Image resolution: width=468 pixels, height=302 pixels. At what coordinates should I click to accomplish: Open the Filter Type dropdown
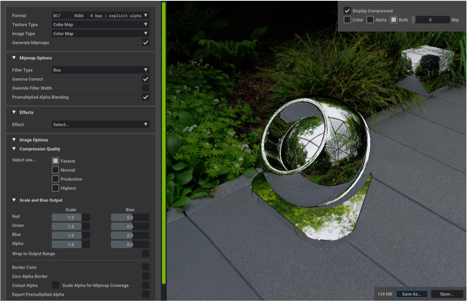tap(100, 70)
